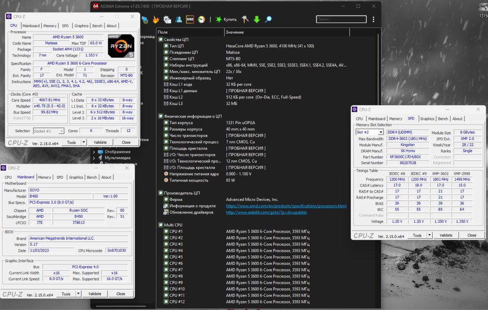Click the Core Speed value 4067.81 MHz
488x310 pixels.
[x=49, y=100]
